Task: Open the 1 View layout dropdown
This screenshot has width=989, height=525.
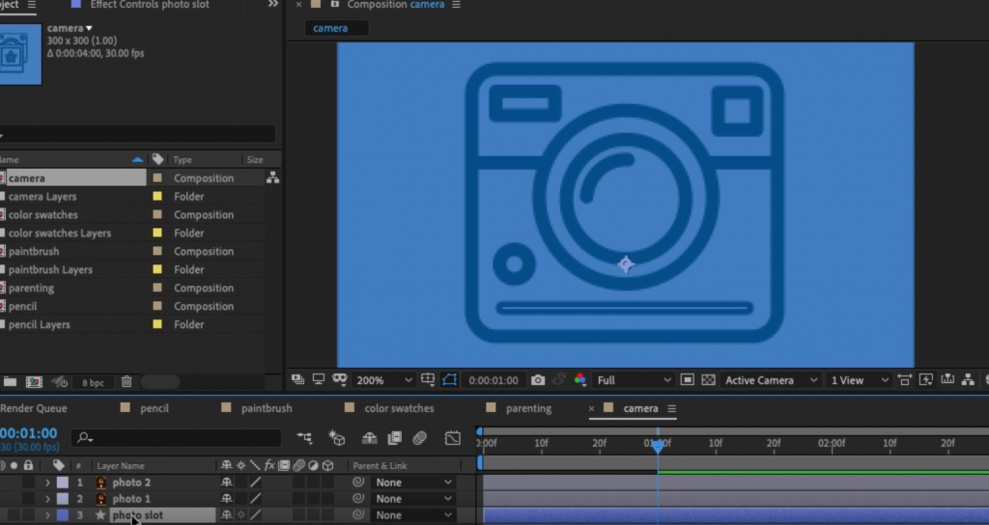Action: 859,380
